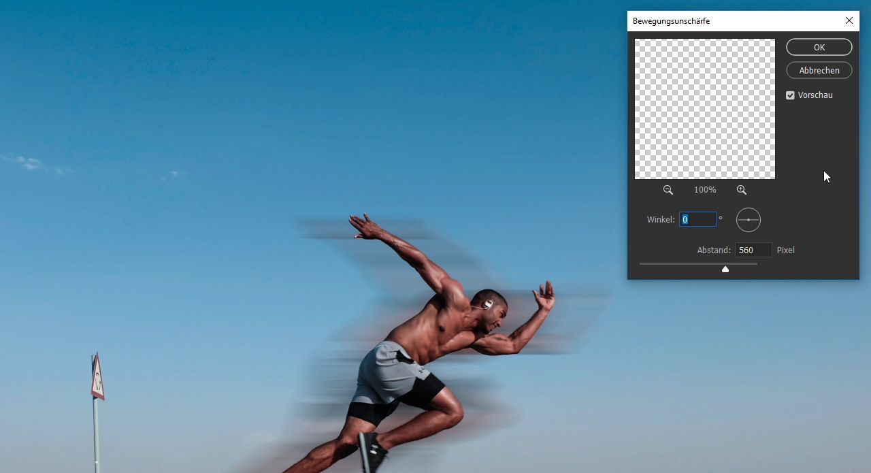Viewport: 871px width, 473px height.
Task: Confirm the blur with the OK button
Action: pos(819,47)
